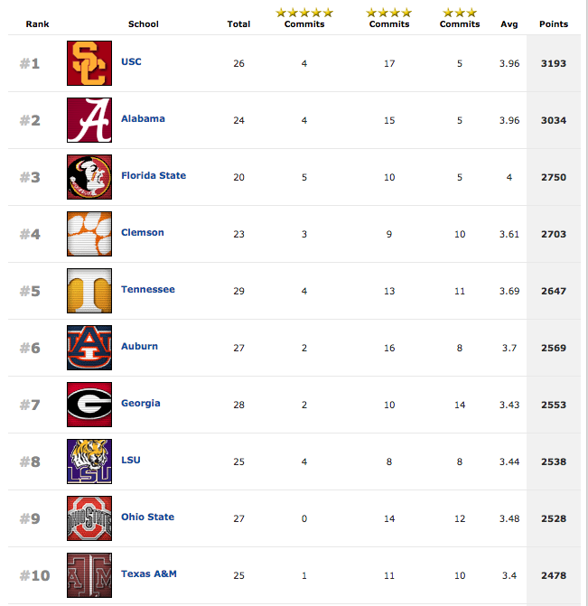Click the Texas A&M link
This screenshot has width=588, height=606.
point(149,573)
